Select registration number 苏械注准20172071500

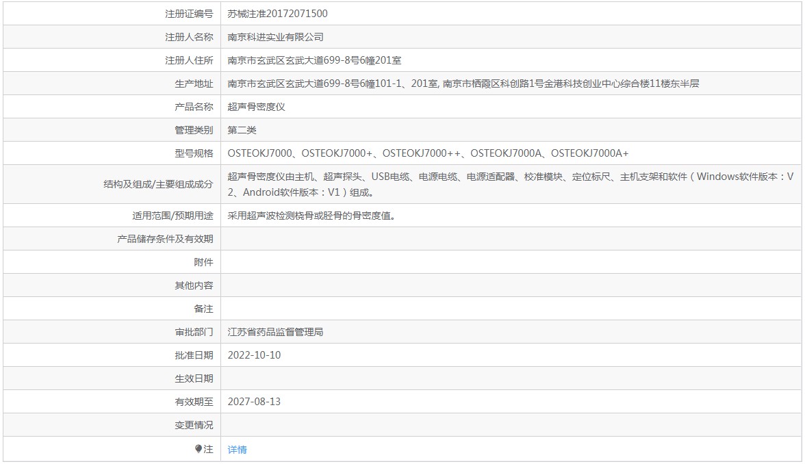pos(277,14)
